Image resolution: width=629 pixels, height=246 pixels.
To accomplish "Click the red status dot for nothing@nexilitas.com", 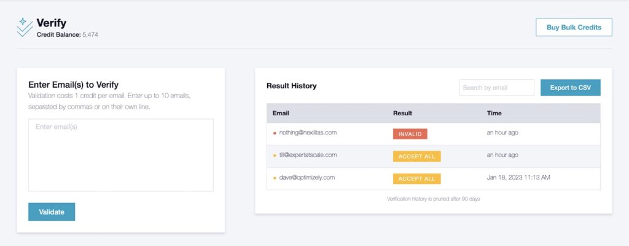I will point(275,133).
